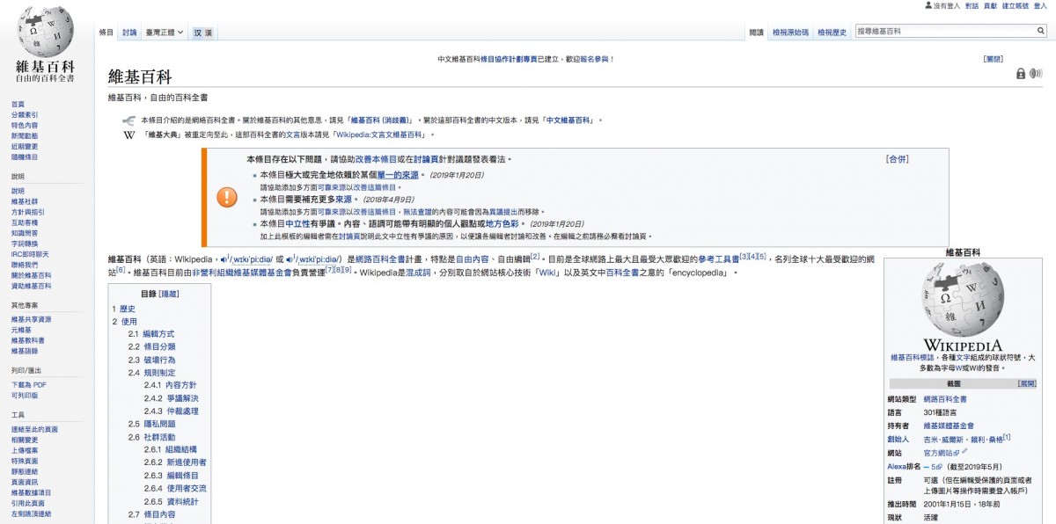This screenshot has height=524, width=1056.
Task: Click the orange warning exclamation icon
Action: click(x=226, y=198)
